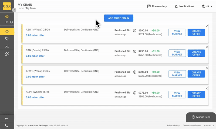Create offer for APW1 (Wheat)
This screenshot has width=216, height=129.
tap(196, 74)
